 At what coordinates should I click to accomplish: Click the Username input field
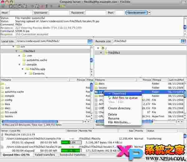(59, 13)
